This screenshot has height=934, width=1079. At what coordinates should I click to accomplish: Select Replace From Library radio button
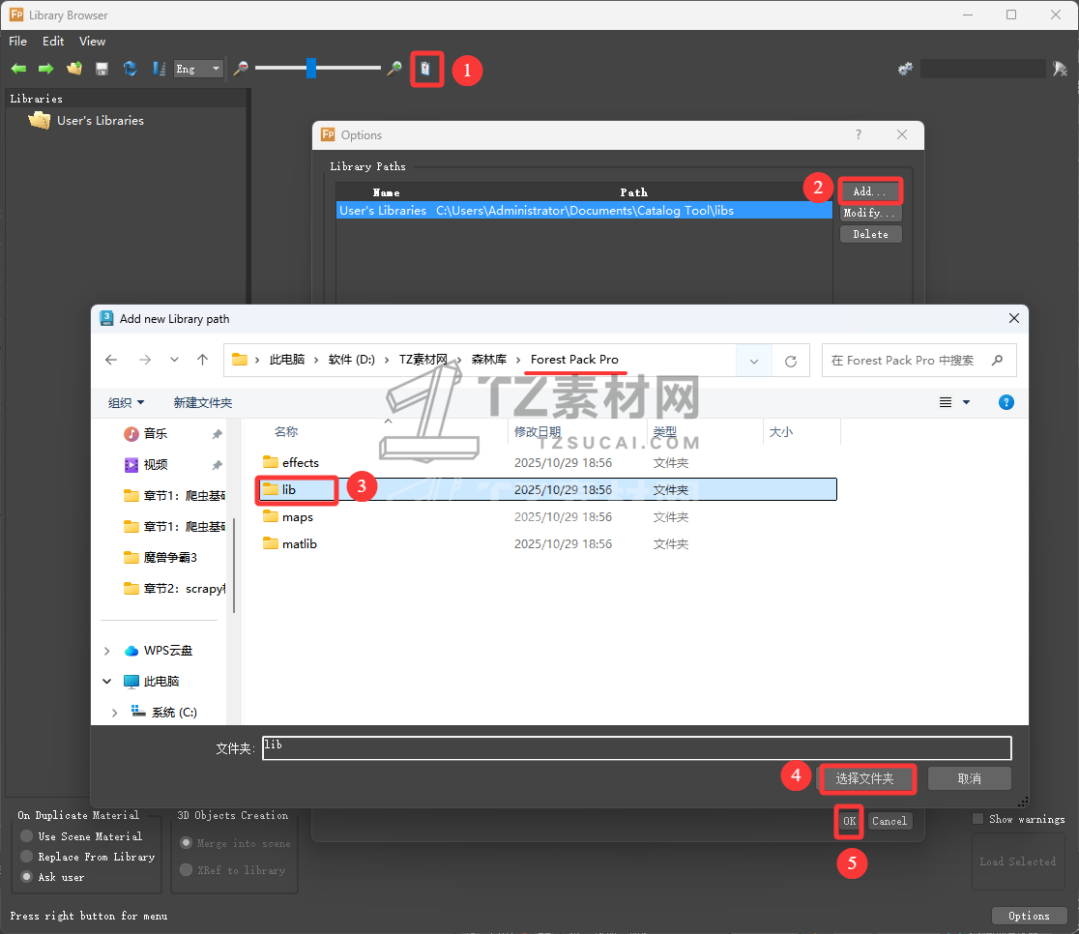point(27,857)
